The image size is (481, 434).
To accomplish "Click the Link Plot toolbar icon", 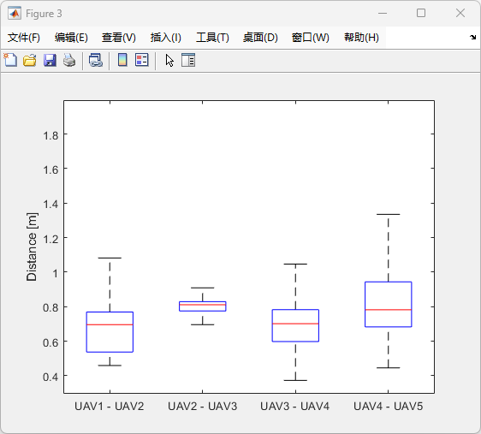I will 96,60.
